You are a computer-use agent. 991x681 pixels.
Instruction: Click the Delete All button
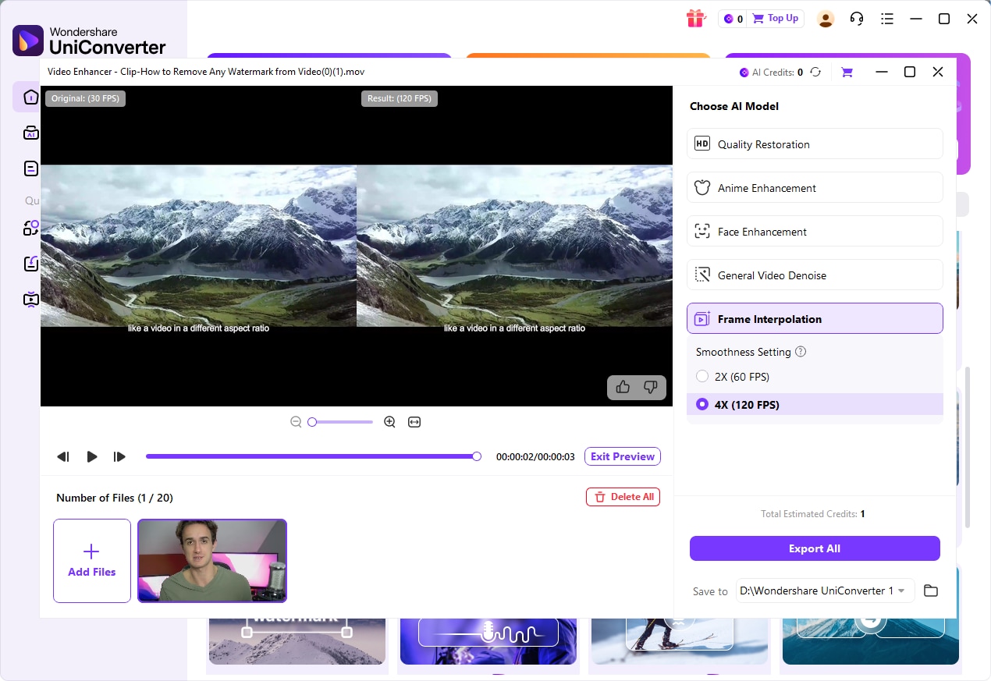point(623,497)
